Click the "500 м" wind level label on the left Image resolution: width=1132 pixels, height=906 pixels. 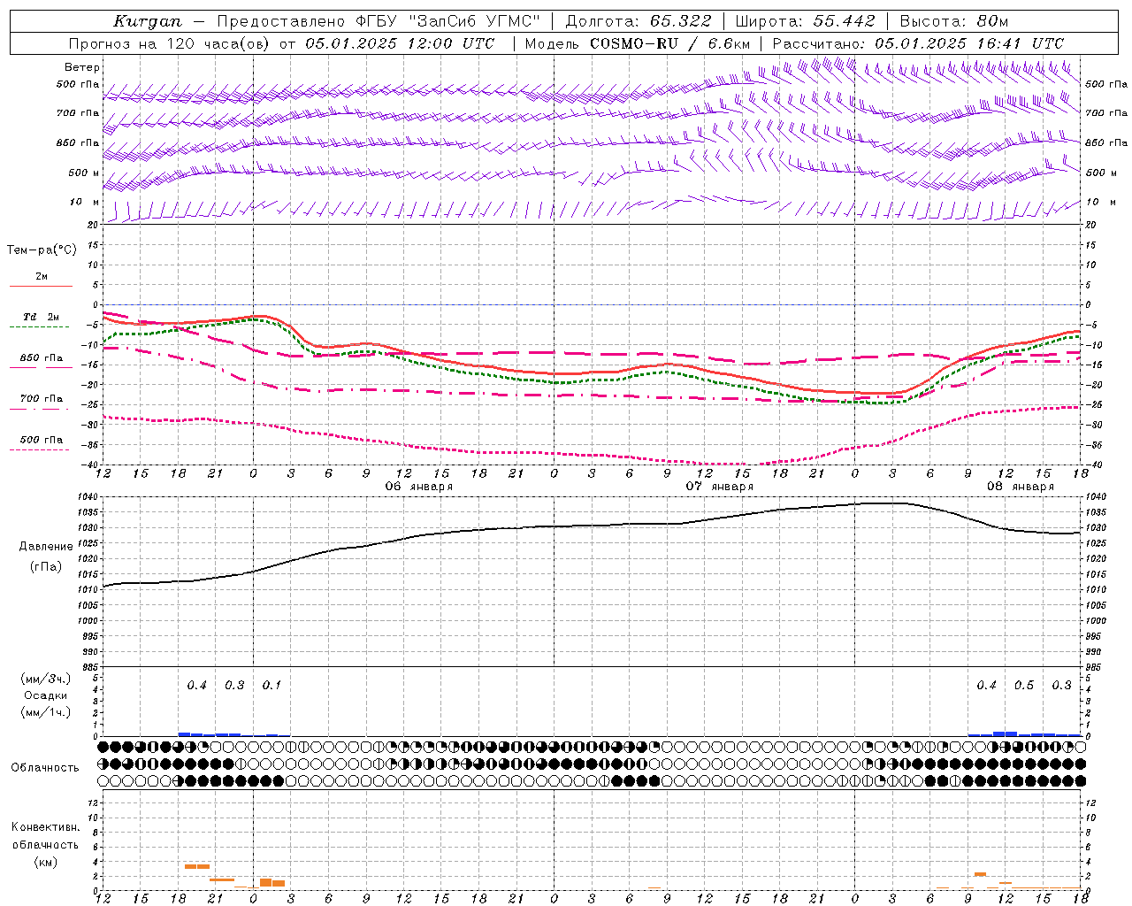pos(84,173)
